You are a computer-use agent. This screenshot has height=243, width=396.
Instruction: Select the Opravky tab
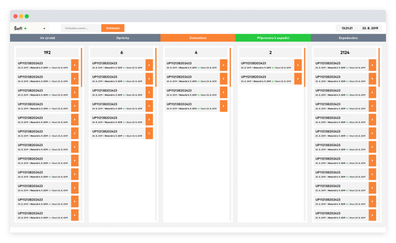pyautogui.click(x=123, y=38)
